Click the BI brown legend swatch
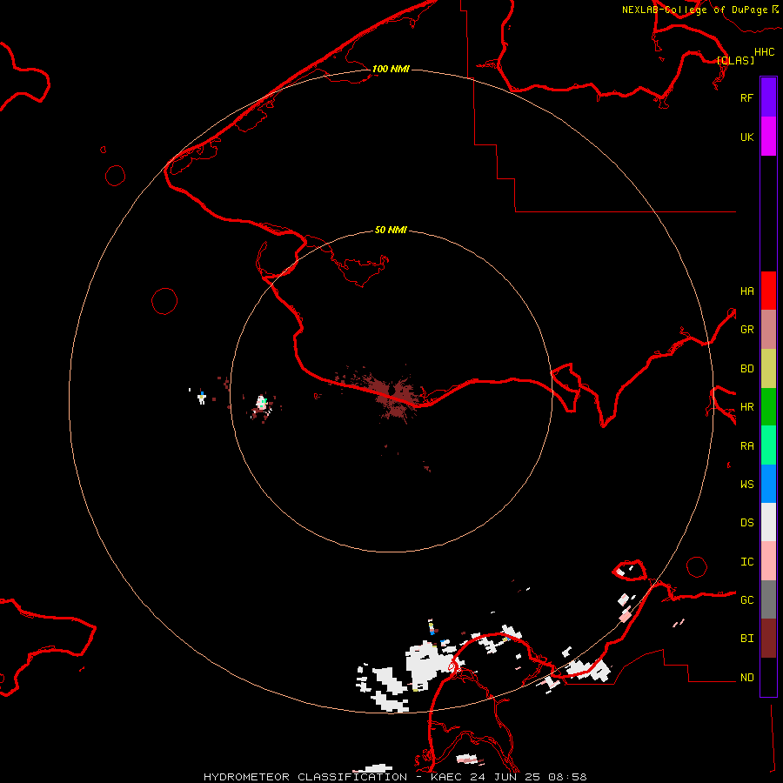The image size is (783, 783). click(x=768, y=639)
